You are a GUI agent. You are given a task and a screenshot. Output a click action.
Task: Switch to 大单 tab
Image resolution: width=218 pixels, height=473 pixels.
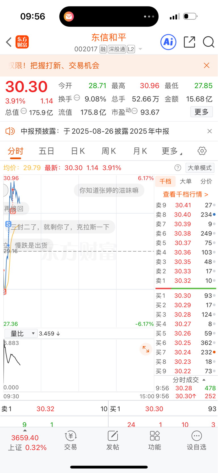coord(186,182)
